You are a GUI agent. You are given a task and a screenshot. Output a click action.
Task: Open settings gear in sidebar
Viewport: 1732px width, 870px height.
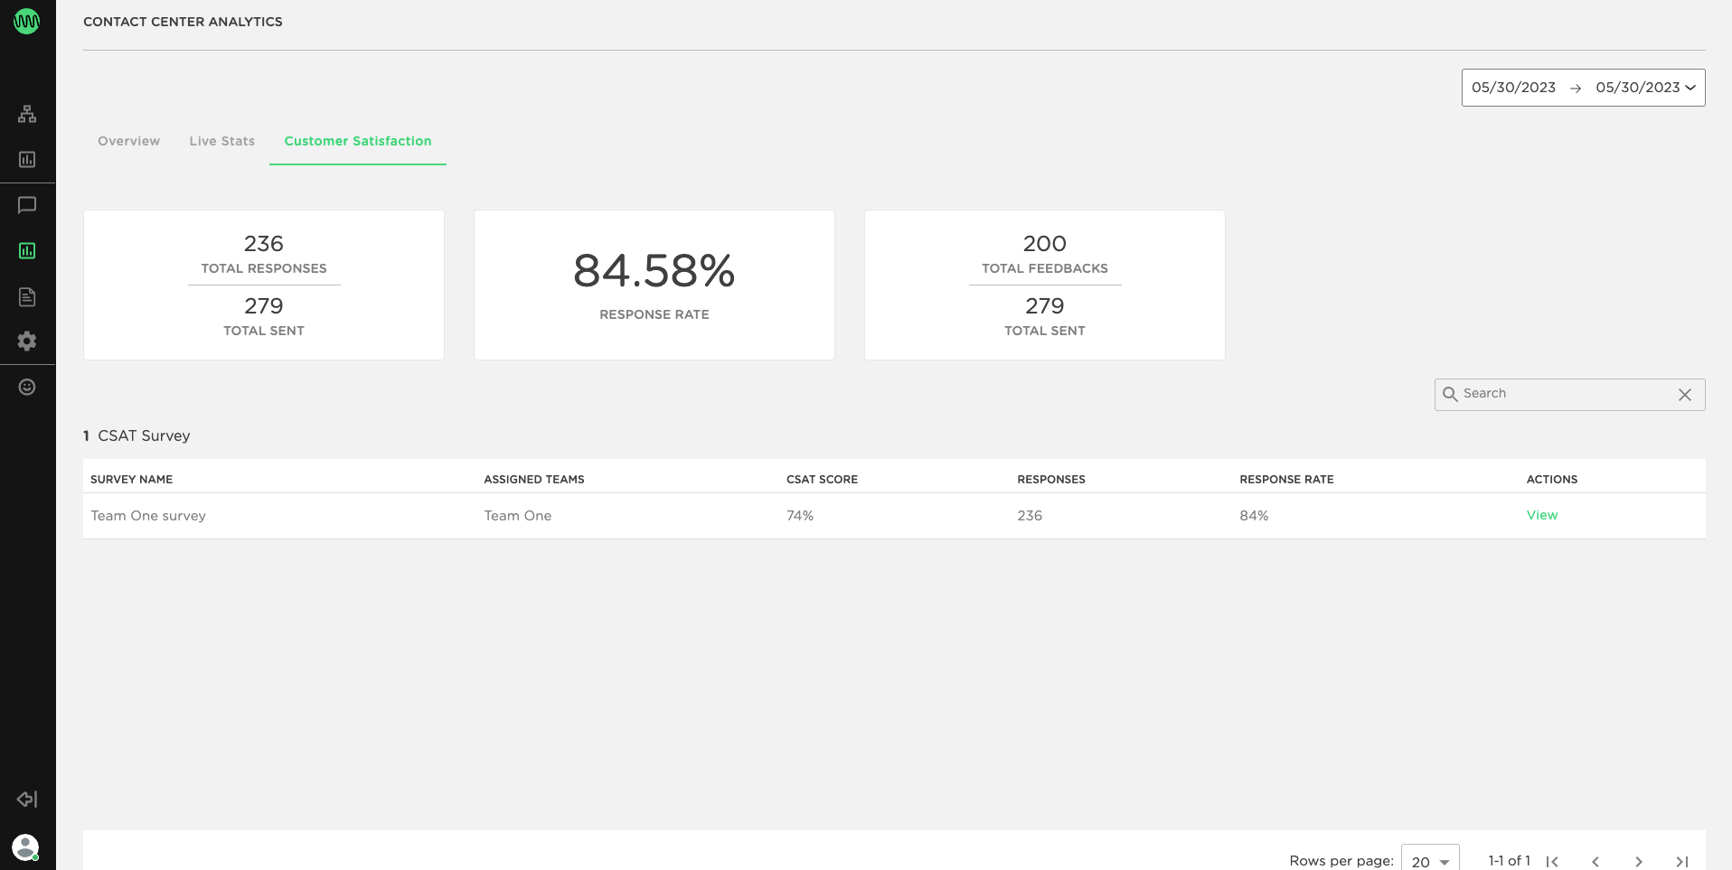click(27, 341)
